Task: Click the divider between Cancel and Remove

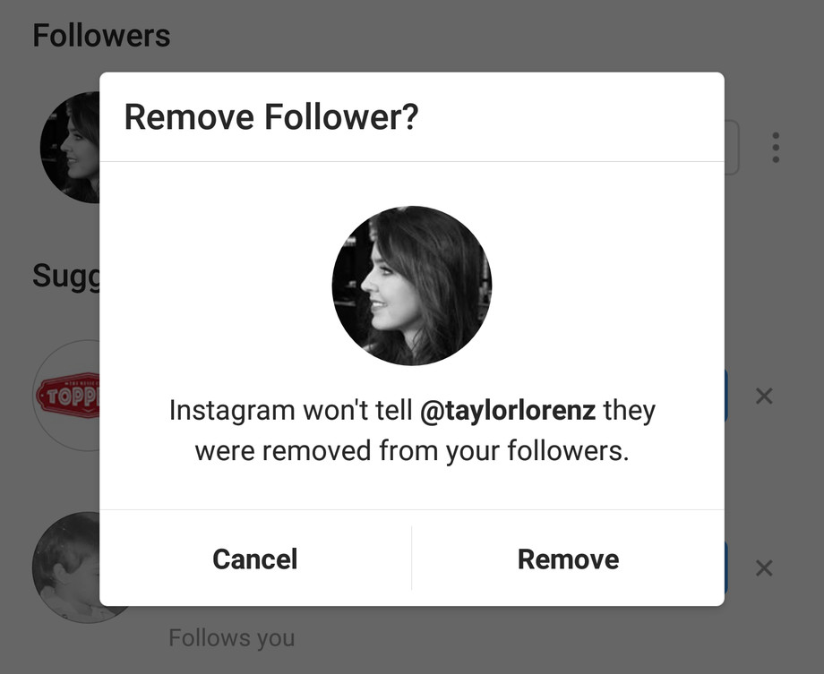Action: (x=412, y=559)
